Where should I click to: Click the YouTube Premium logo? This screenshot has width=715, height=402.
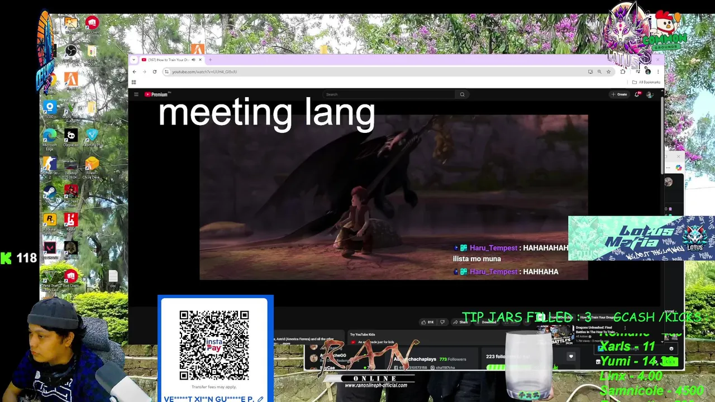pyautogui.click(x=156, y=94)
